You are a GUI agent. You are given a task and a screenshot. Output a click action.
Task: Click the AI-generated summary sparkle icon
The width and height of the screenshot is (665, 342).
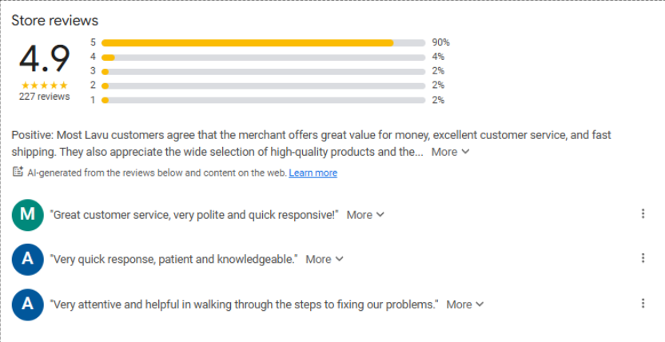[18, 173]
